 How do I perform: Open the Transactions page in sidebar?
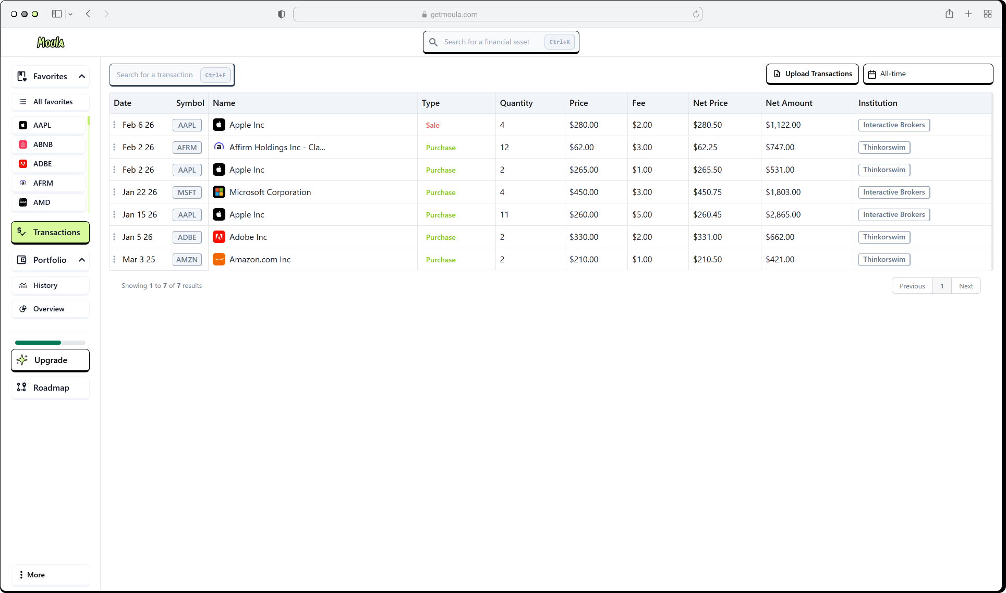(x=50, y=232)
